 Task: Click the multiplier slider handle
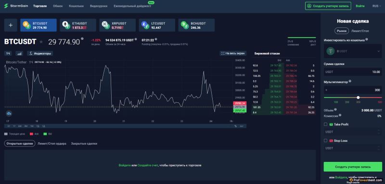tap(358, 98)
